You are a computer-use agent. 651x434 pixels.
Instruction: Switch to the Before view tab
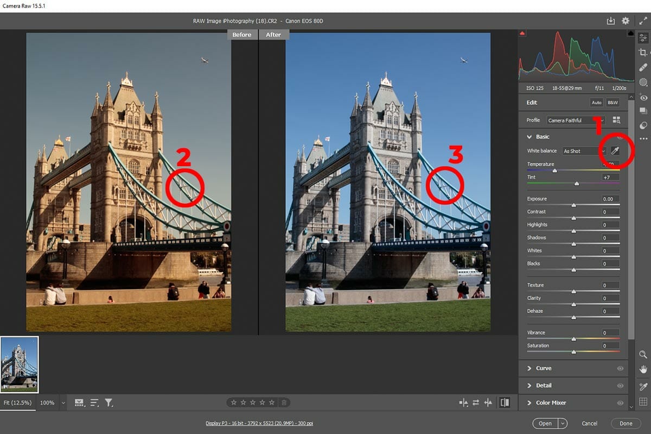pos(242,35)
